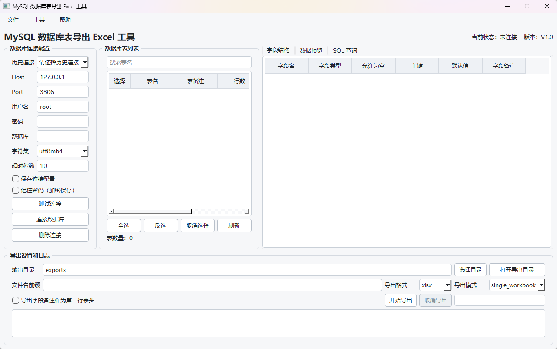The width and height of the screenshot is (557, 349).
Task: Click the 测试连接 button
Action: [x=50, y=204]
